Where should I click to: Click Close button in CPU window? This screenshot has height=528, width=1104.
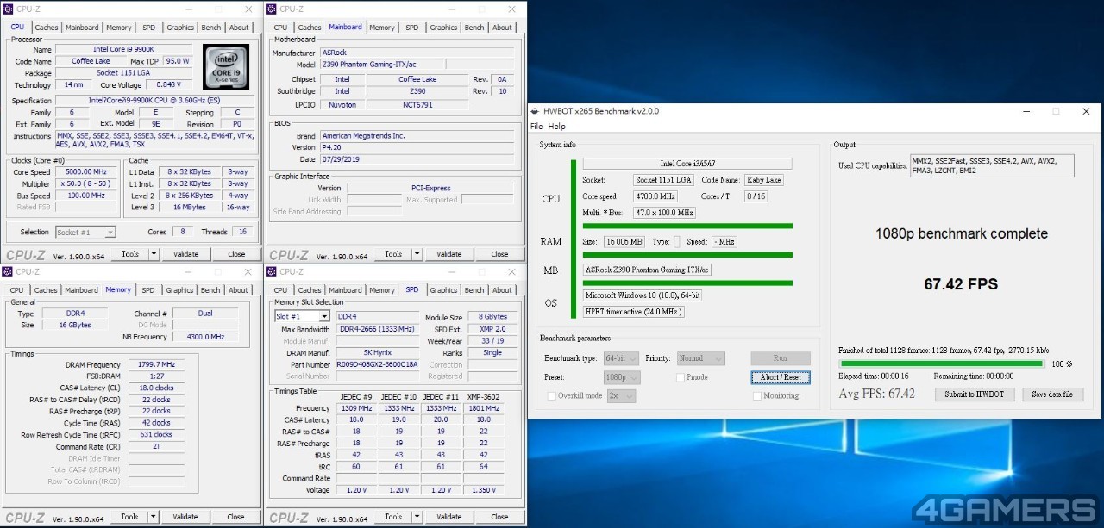coord(236,254)
